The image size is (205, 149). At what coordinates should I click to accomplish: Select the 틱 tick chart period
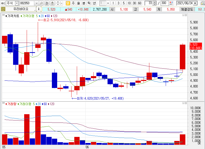(x=89, y=3)
